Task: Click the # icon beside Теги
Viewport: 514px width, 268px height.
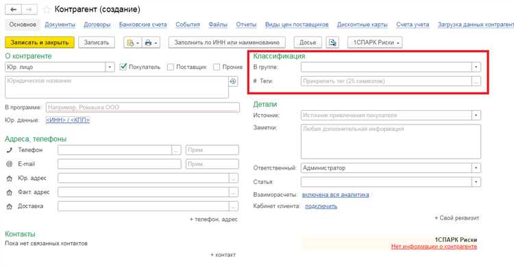Action: click(255, 81)
